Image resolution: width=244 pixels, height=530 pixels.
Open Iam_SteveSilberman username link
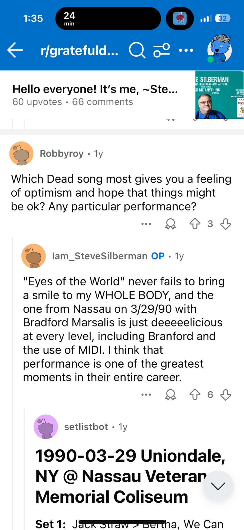100,256
